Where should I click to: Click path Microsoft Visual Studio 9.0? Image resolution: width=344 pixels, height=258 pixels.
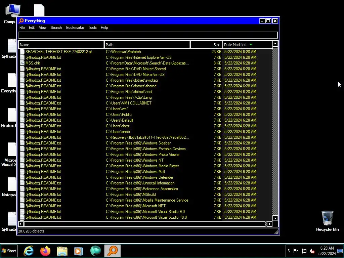coord(145,212)
